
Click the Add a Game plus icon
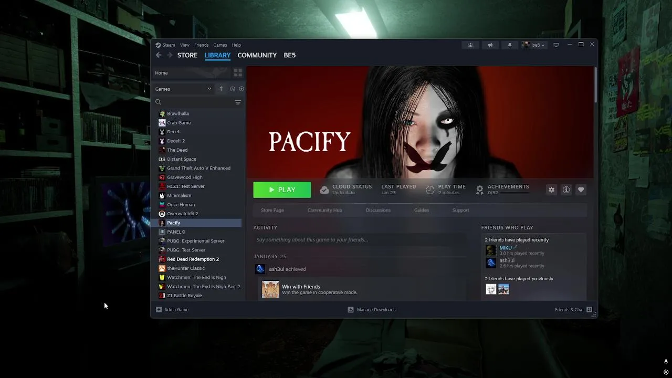pyautogui.click(x=159, y=310)
